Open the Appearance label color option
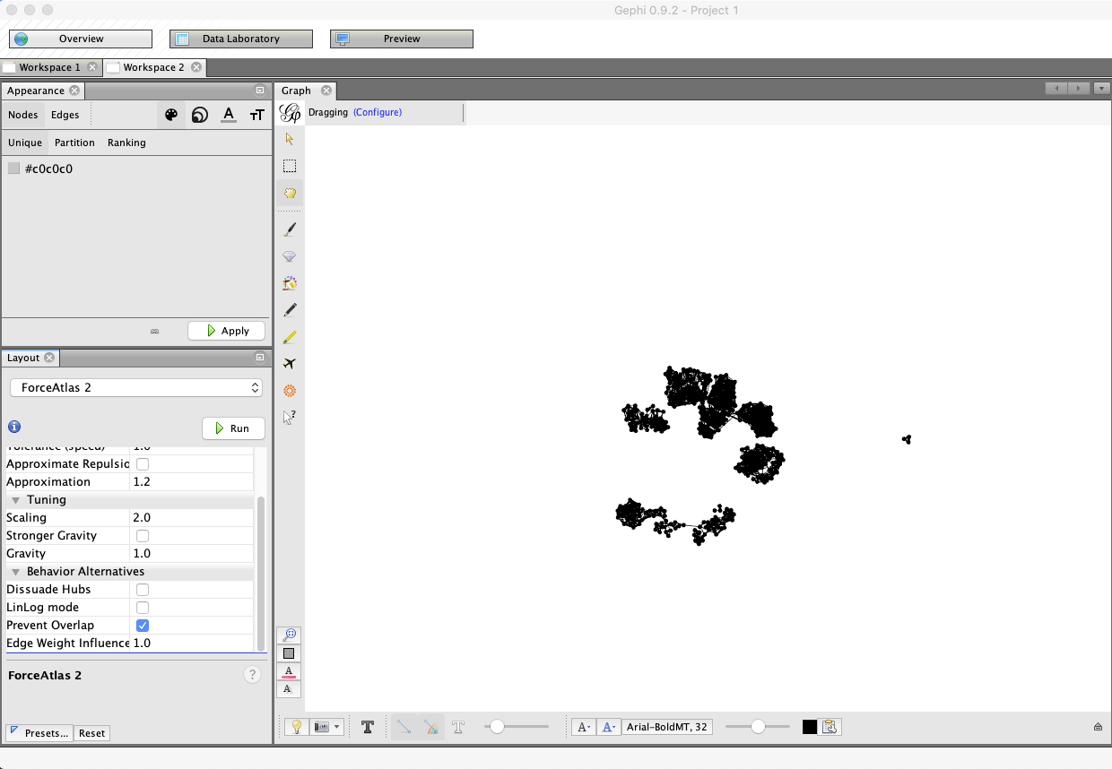 click(228, 115)
